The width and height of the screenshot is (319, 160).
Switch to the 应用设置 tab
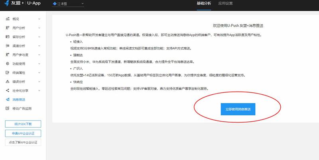pos(226,4)
